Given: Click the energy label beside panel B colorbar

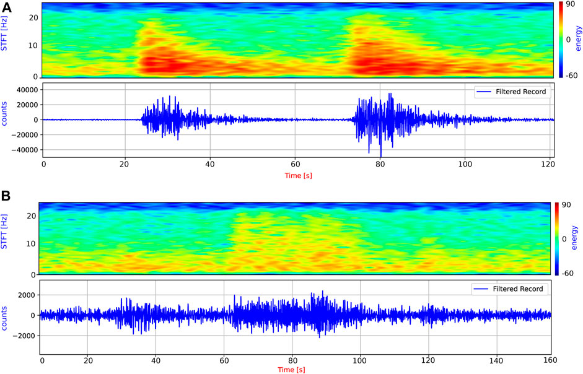Looking at the screenshot, I should (x=575, y=238).
